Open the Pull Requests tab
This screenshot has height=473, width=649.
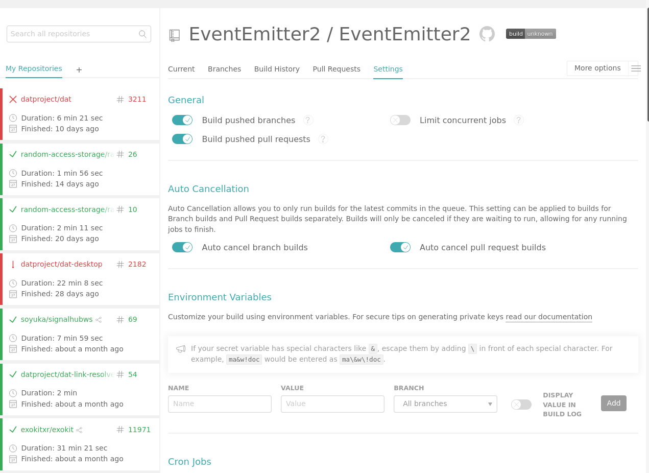click(336, 69)
